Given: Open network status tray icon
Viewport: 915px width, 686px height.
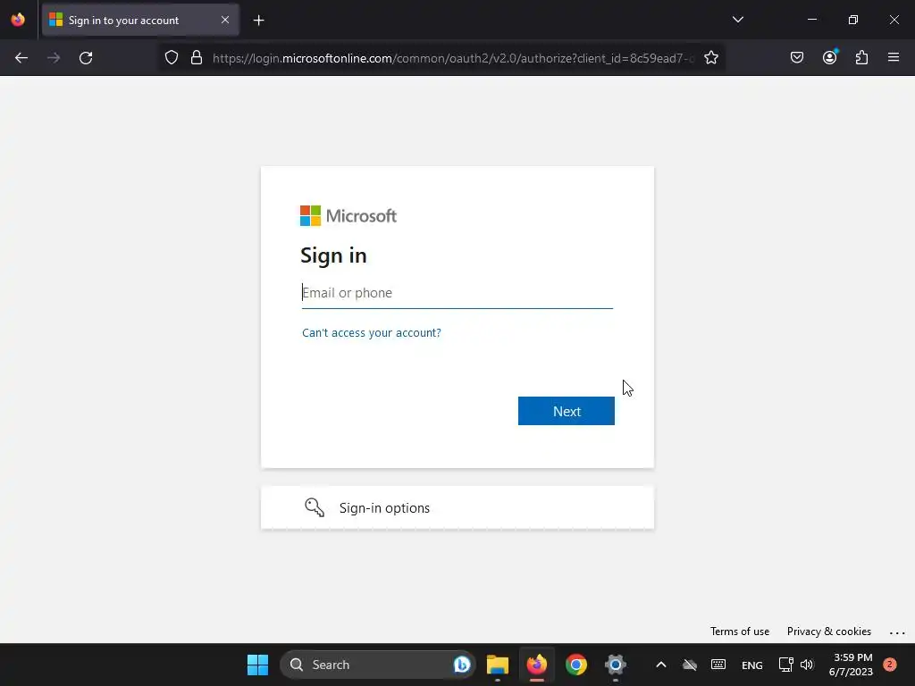Looking at the screenshot, I should coord(785,665).
